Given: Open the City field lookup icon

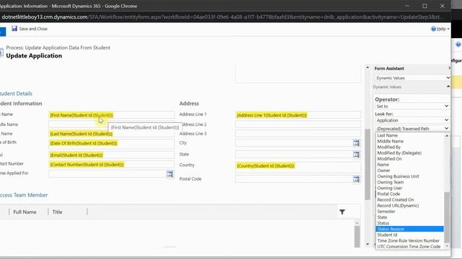Looking at the screenshot, I should [x=356, y=143].
